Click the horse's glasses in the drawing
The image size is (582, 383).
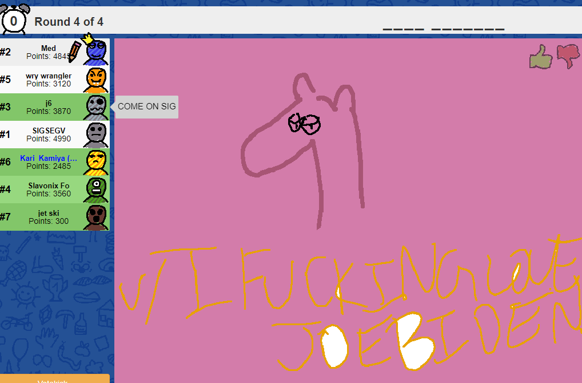click(304, 123)
